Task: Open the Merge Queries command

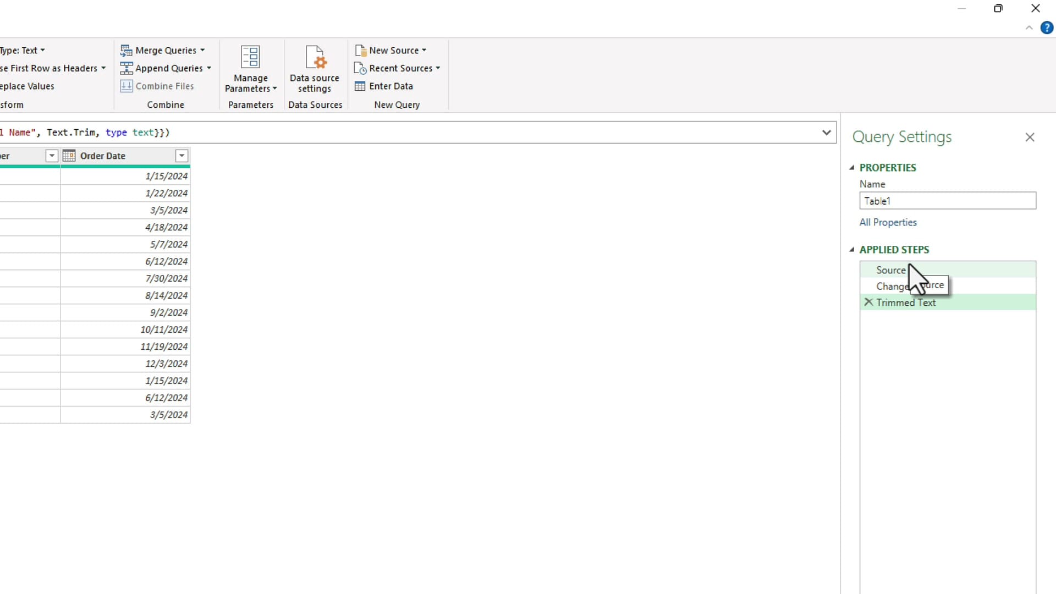Action: point(163,50)
